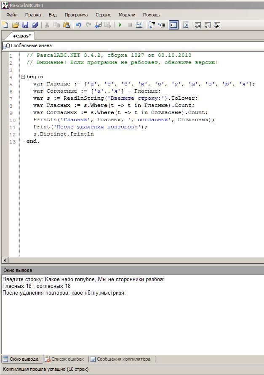Click the Окно вывода bottom tab

pos(21,359)
